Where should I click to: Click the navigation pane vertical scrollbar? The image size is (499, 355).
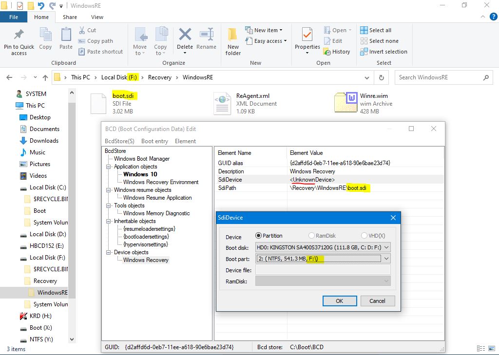pyautogui.click(x=72, y=195)
